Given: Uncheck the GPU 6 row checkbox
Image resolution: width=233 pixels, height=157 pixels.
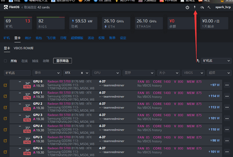Looking at the screenshot, I should (5, 152).
